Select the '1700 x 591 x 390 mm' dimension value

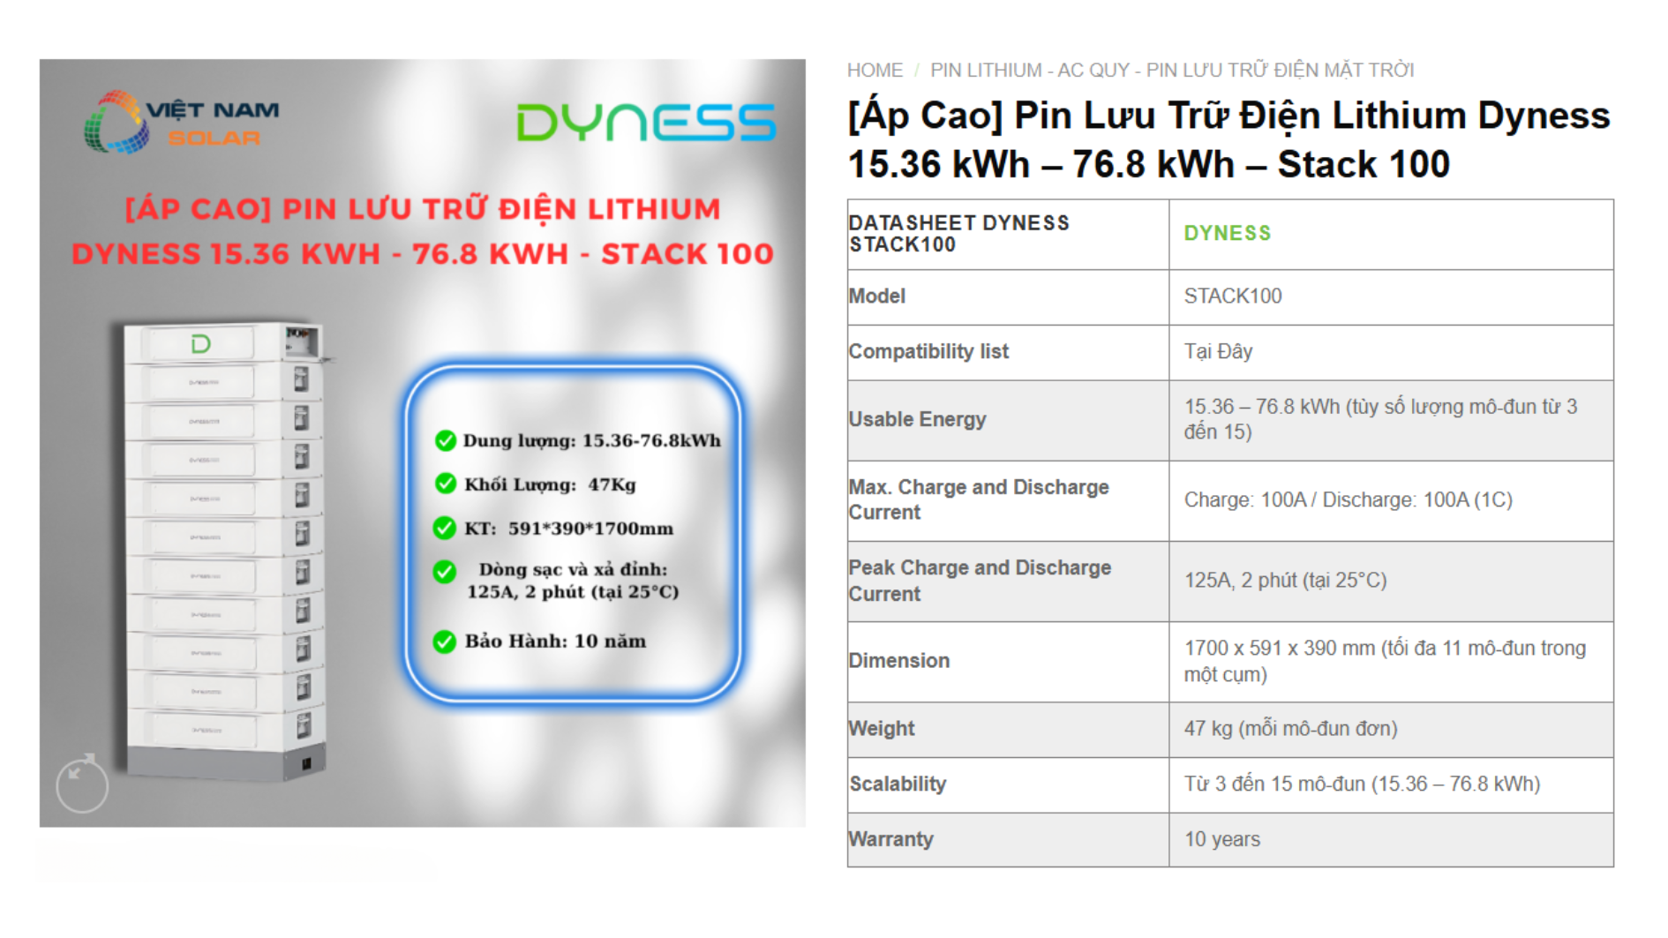pos(1385,661)
